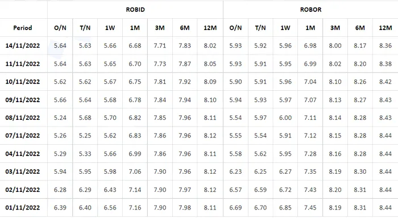Click ROBOR 1M value 7.28 for 04/11/2022
This screenshot has height=218, width=398.
click(x=310, y=154)
